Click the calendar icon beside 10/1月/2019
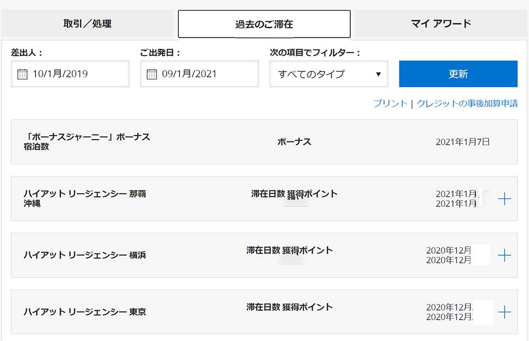Screen dimensions: 529x341 [x=22, y=74]
